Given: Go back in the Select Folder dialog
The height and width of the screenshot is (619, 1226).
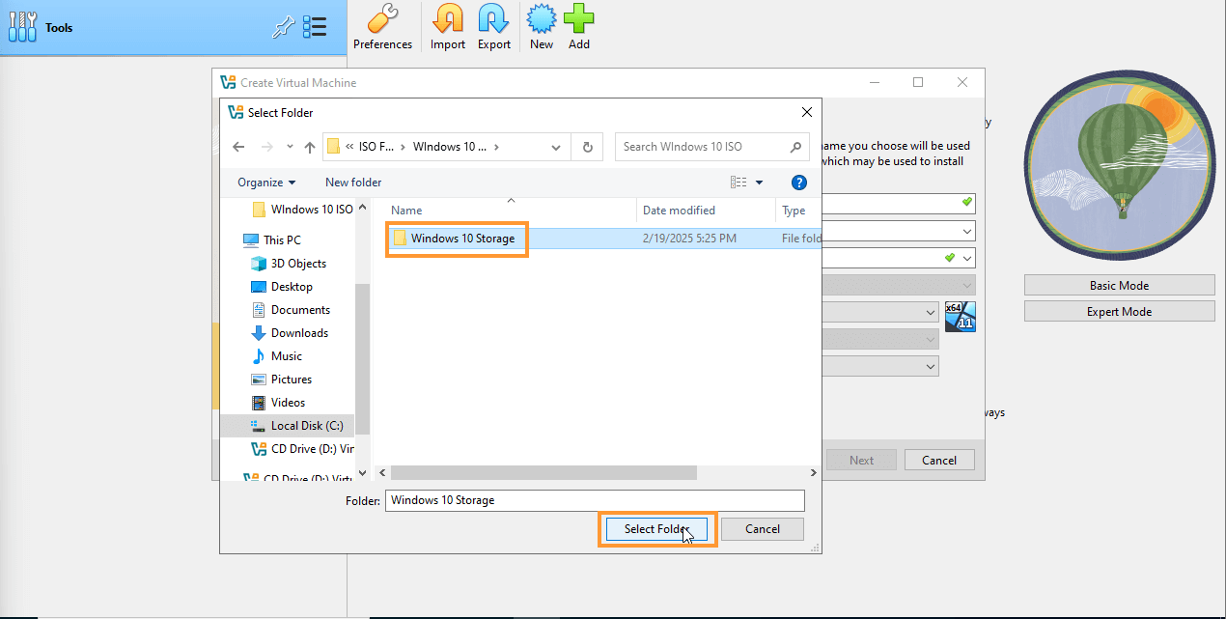Looking at the screenshot, I should pyautogui.click(x=239, y=147).
